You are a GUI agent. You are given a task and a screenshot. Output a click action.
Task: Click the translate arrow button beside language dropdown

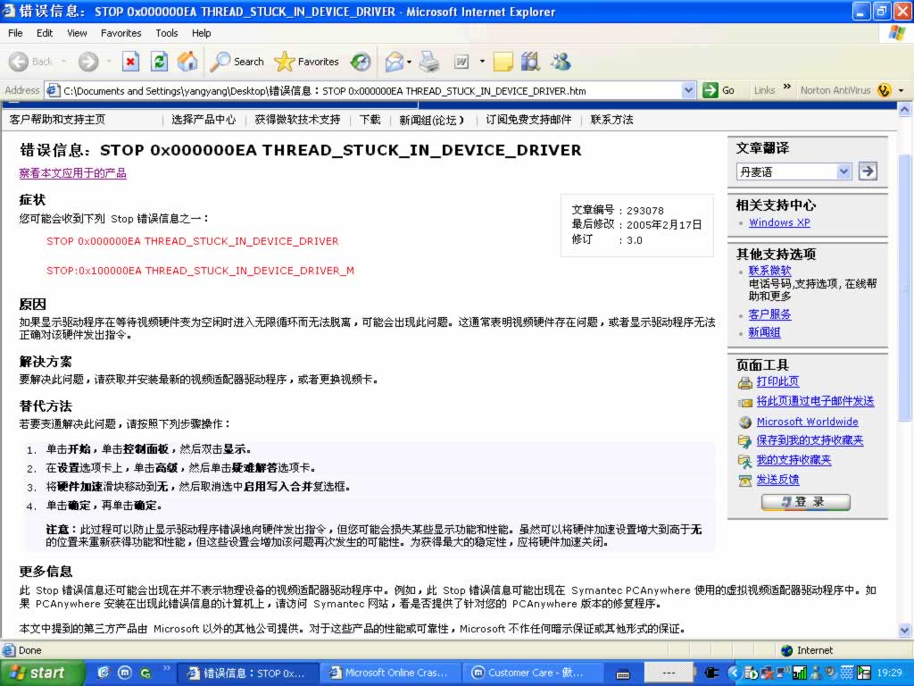868,171
